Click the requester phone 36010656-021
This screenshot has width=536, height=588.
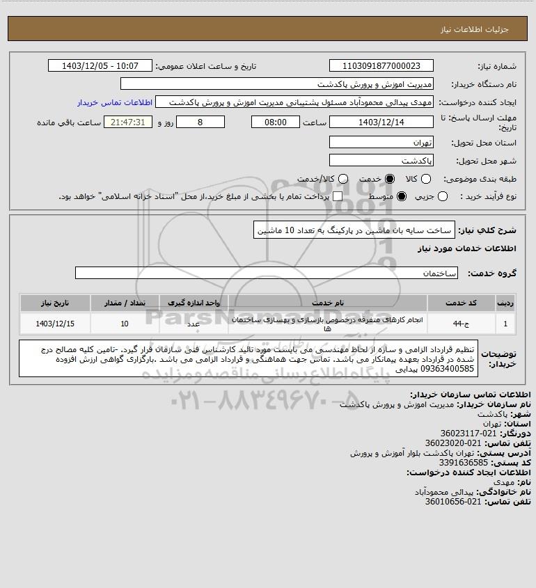click(x=453, y=502)
